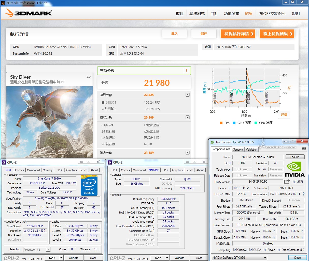309x261 pixels.
Task: Click the 21 980 score value
Action: click(157, 83)
